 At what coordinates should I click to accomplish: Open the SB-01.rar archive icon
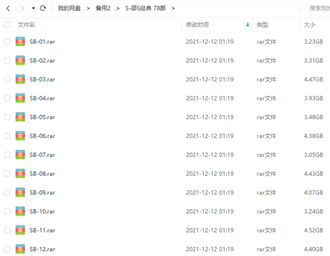20,41
